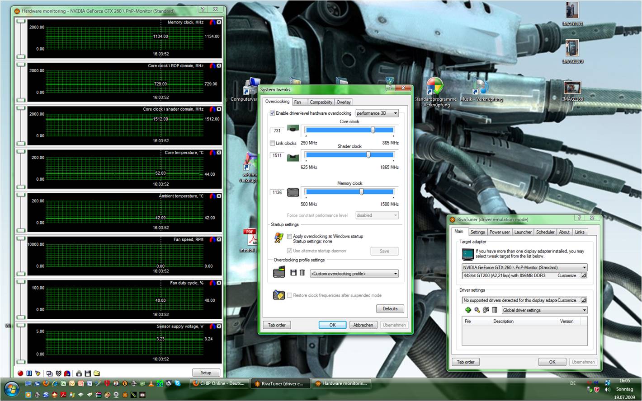Click the lock icon in monitoring toolbar

pos(79,373)
